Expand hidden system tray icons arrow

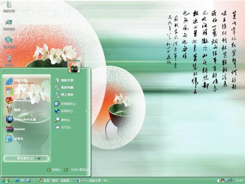(x=218, y=181)
